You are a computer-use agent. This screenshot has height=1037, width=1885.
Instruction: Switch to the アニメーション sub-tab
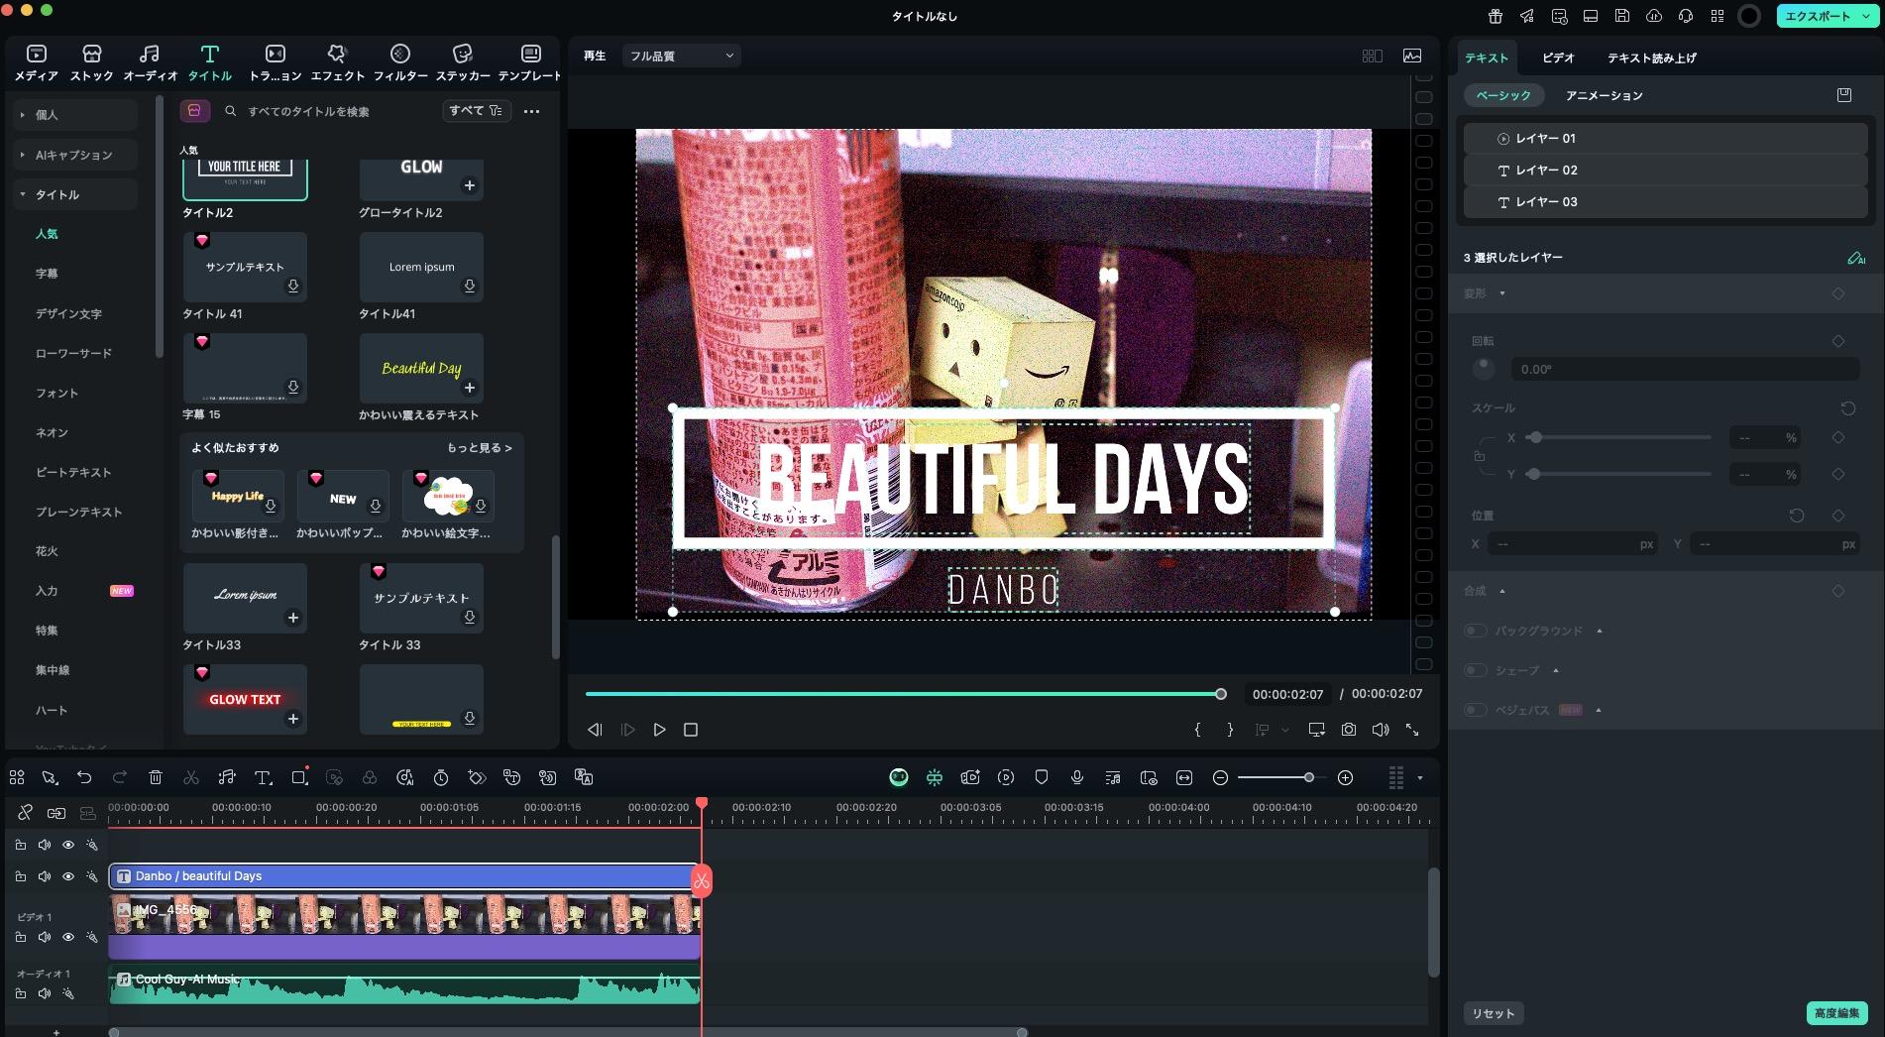(1605, 95)
